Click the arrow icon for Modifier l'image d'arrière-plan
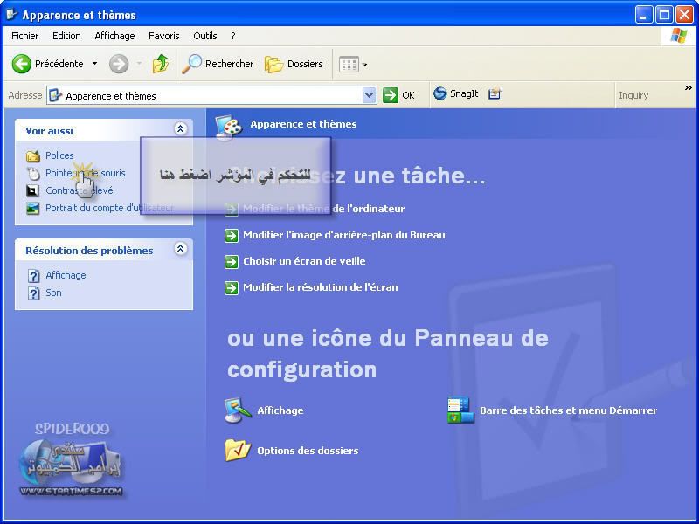 [x=232, y=235]
